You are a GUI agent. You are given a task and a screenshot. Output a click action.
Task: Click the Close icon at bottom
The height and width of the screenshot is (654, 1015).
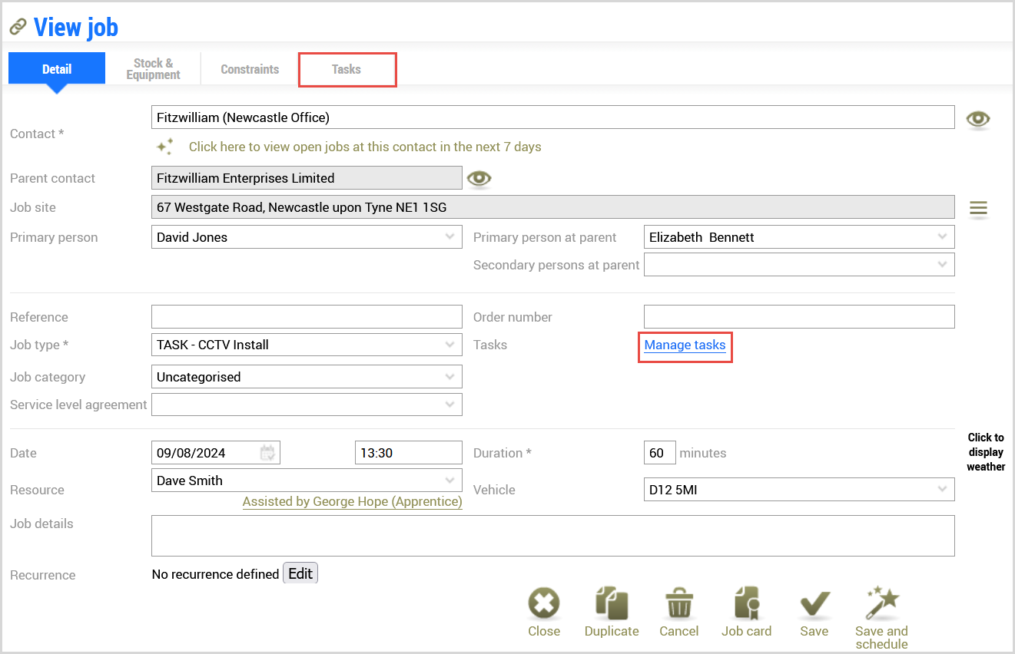click(x=544, y=604)
